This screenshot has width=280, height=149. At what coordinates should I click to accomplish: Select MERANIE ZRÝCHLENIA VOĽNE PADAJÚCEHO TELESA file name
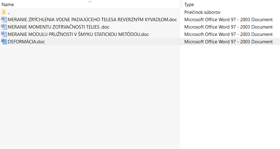coord(92,20)
